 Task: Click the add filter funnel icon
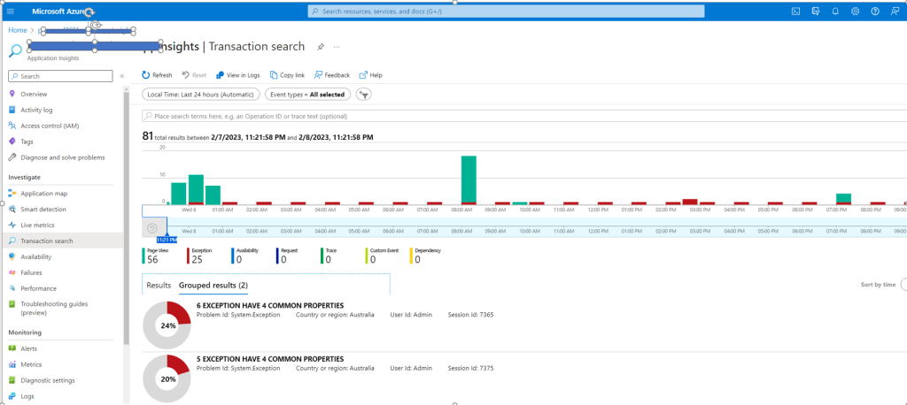click(x=364, y=94)
